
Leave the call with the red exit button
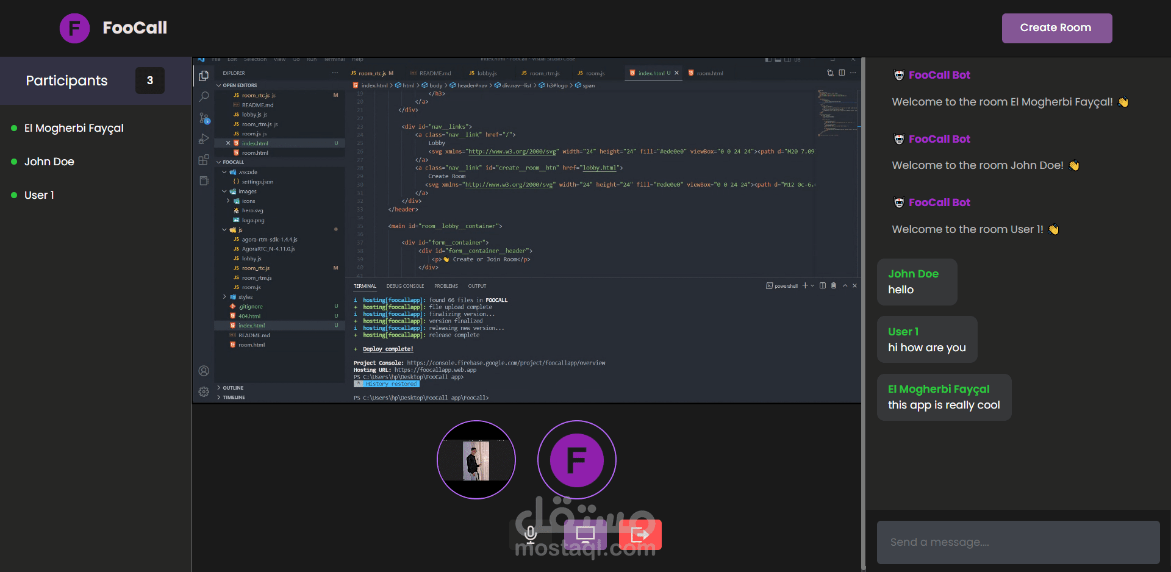pos(640,535)
